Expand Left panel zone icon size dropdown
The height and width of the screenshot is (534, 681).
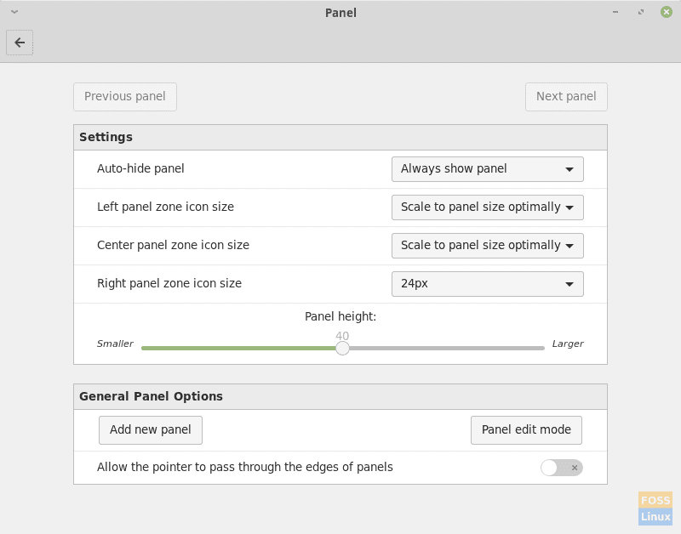(x=487, y=207)
